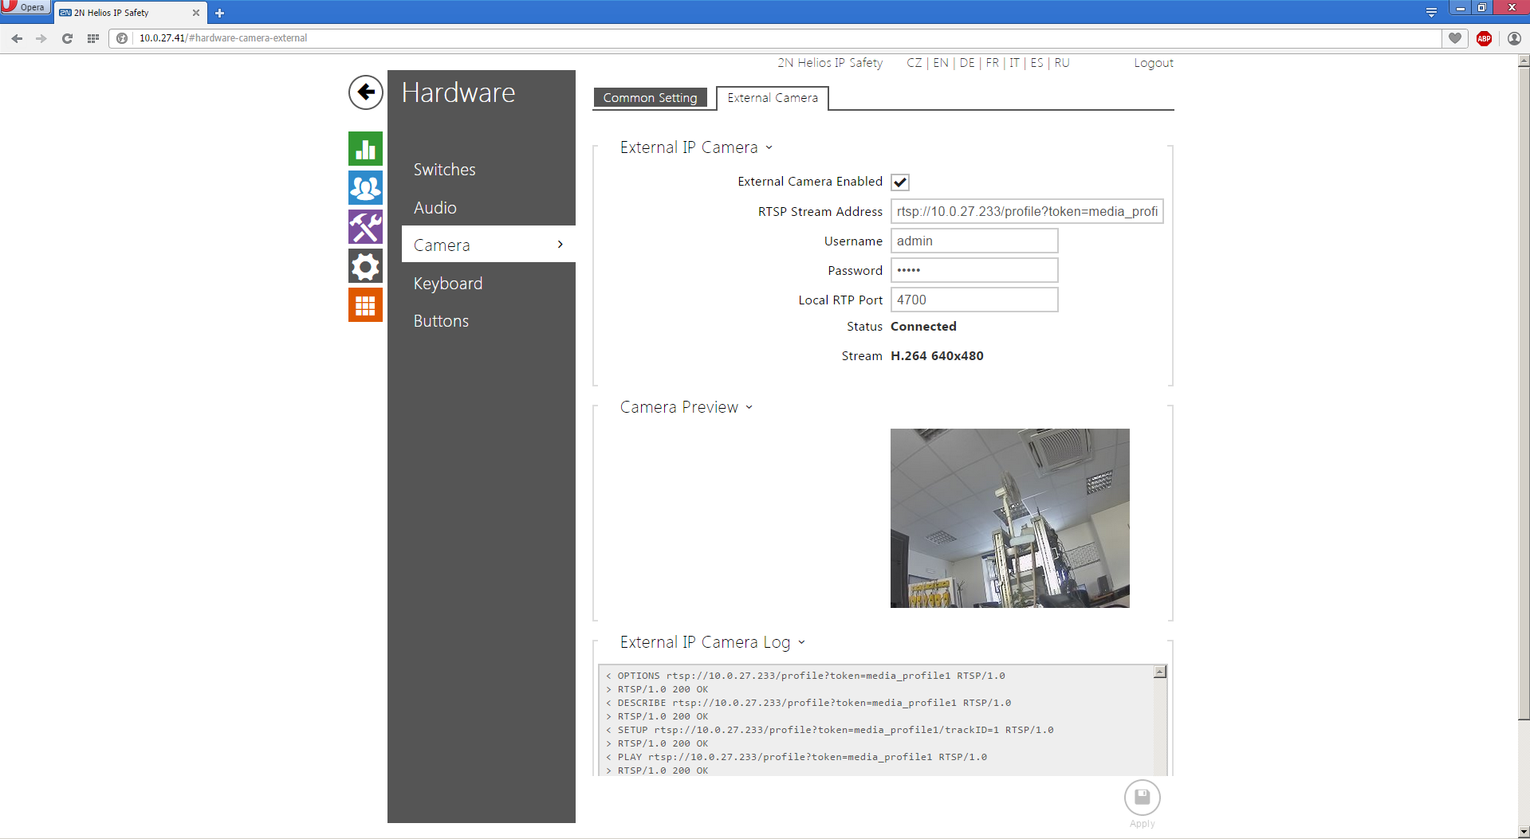Click the Logout link

1153,63
